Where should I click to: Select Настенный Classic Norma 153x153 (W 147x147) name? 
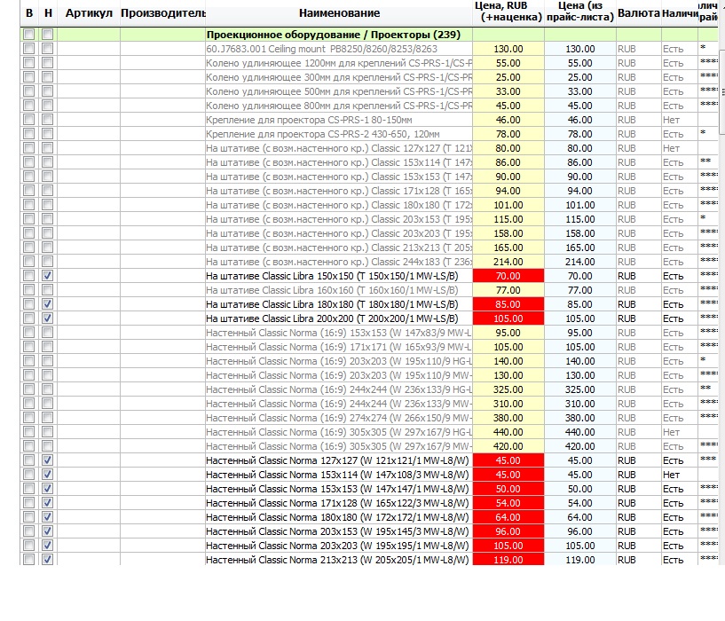point(337,489)
